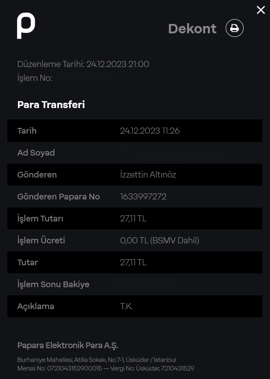Select the Düzenleme Tarihi date line
This screenshot has height=379, width=270.
pyautogui.click(x=83, y=64)
